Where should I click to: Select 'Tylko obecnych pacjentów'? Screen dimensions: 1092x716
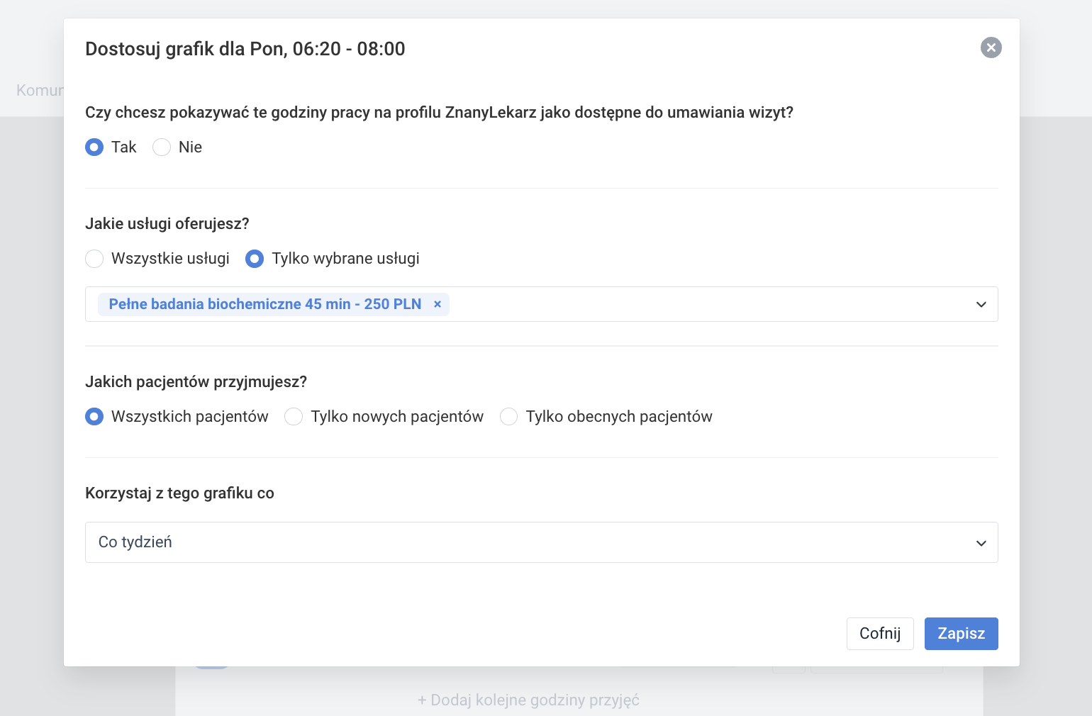click(509, 417)
